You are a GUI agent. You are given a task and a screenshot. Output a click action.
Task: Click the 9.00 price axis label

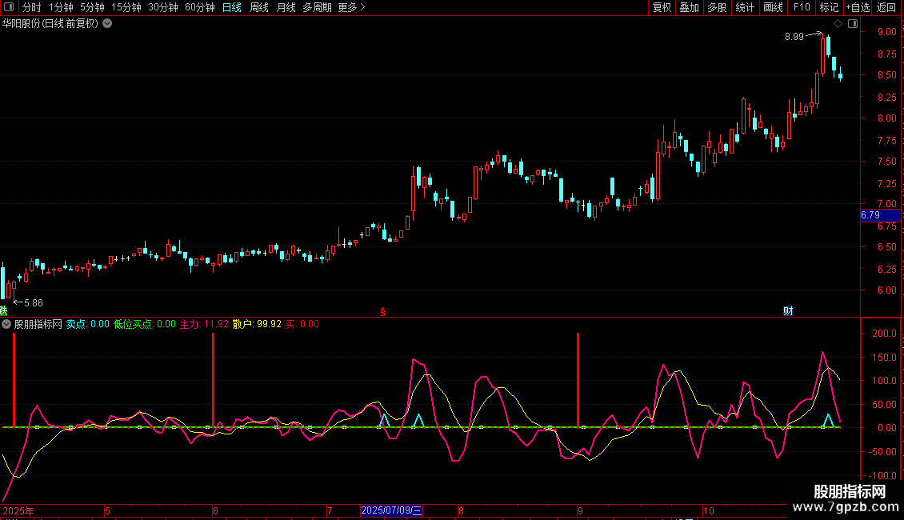click(886, 32)
